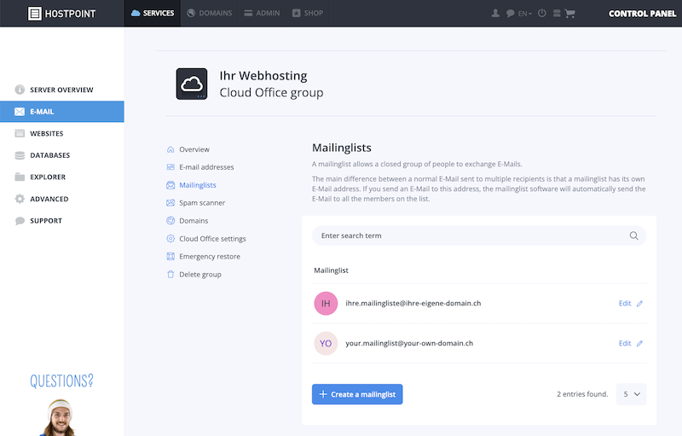682x436 pixels.
Task: Open the Admin tab
Action: click(262, 13)
